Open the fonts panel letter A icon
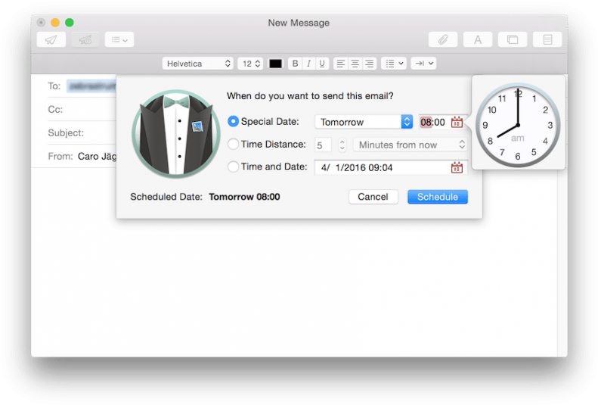The image size is (598, 405). point(478,39)
